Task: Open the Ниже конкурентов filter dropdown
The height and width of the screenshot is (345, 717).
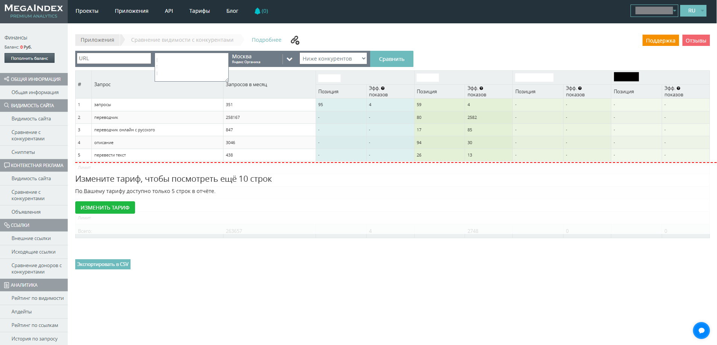Action: click(x=333, y=59)
